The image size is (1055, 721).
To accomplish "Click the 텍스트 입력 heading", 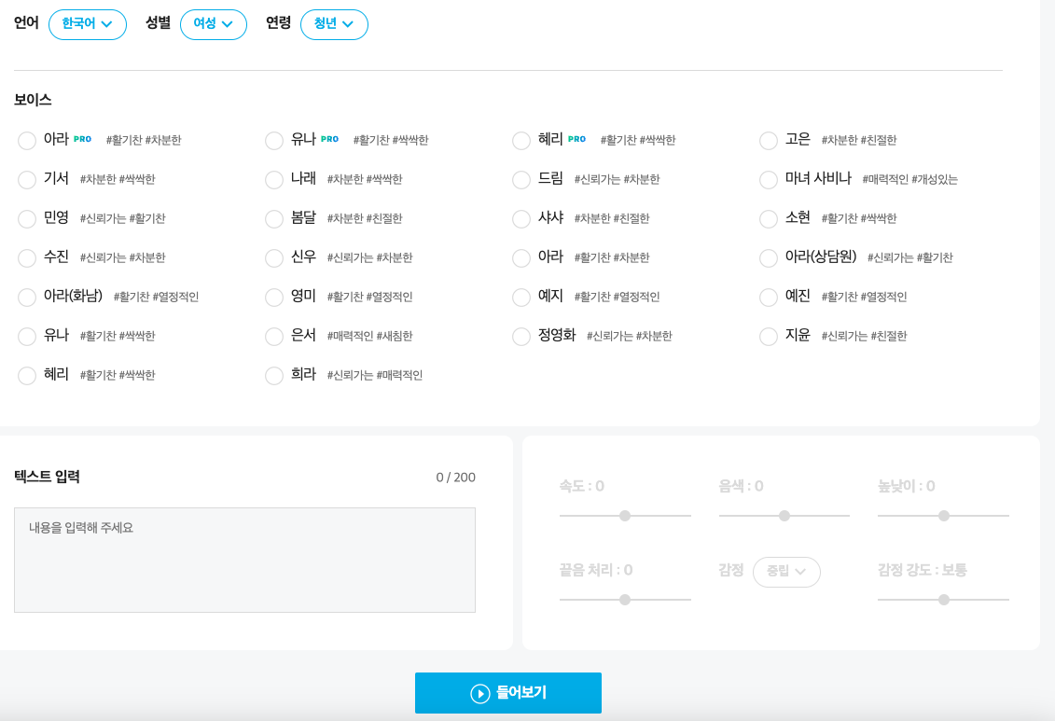I will 47,477.
